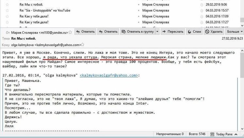Click Непрочитанных: 0 status entry
This screenshot has width=244, height=138.
(170, 134)
